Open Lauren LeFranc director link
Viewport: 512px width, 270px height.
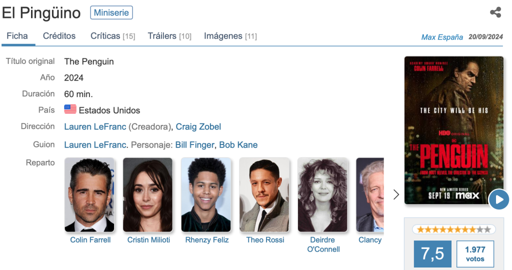(x=95, y=127)
